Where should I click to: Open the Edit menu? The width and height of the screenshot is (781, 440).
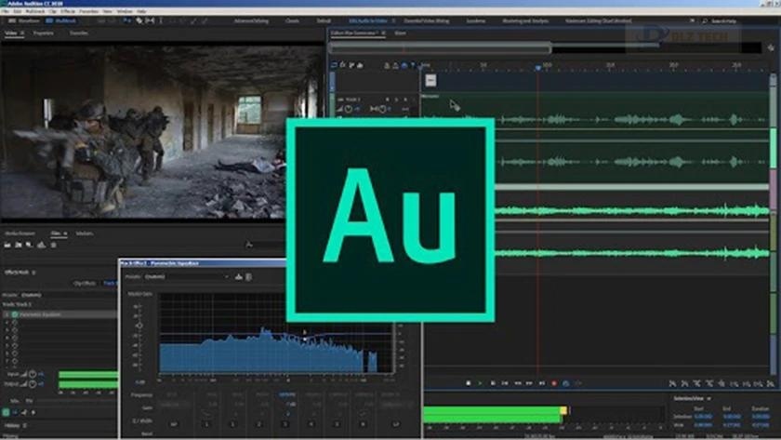[18, 11]
